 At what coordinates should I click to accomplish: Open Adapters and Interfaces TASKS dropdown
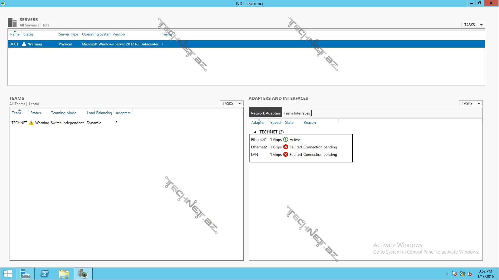pyautogui.click(x=471, y=104)
